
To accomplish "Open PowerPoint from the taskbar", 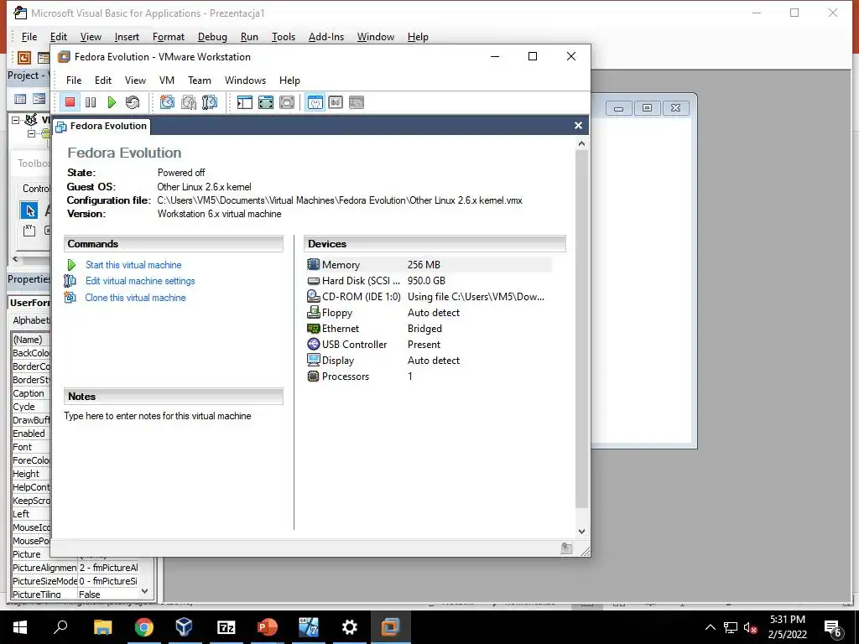I will point(268,627).
